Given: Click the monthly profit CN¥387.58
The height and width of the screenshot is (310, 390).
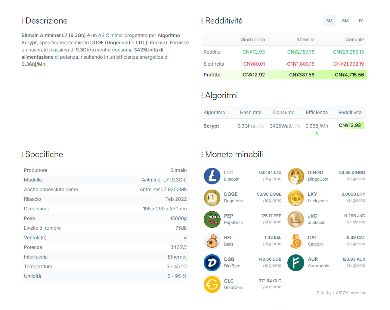Looking at the screenshot, I should pos(302,75).
